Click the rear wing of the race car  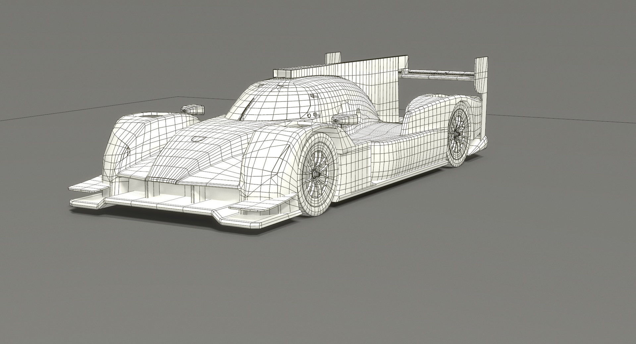pyautogui.click(x=444, y=76)
